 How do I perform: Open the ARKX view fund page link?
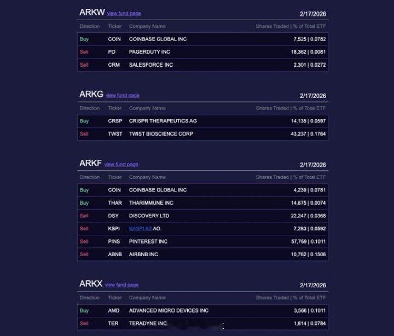click(x=121, y=285)
